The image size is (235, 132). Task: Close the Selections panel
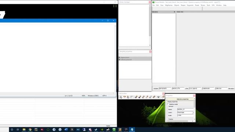174,12
